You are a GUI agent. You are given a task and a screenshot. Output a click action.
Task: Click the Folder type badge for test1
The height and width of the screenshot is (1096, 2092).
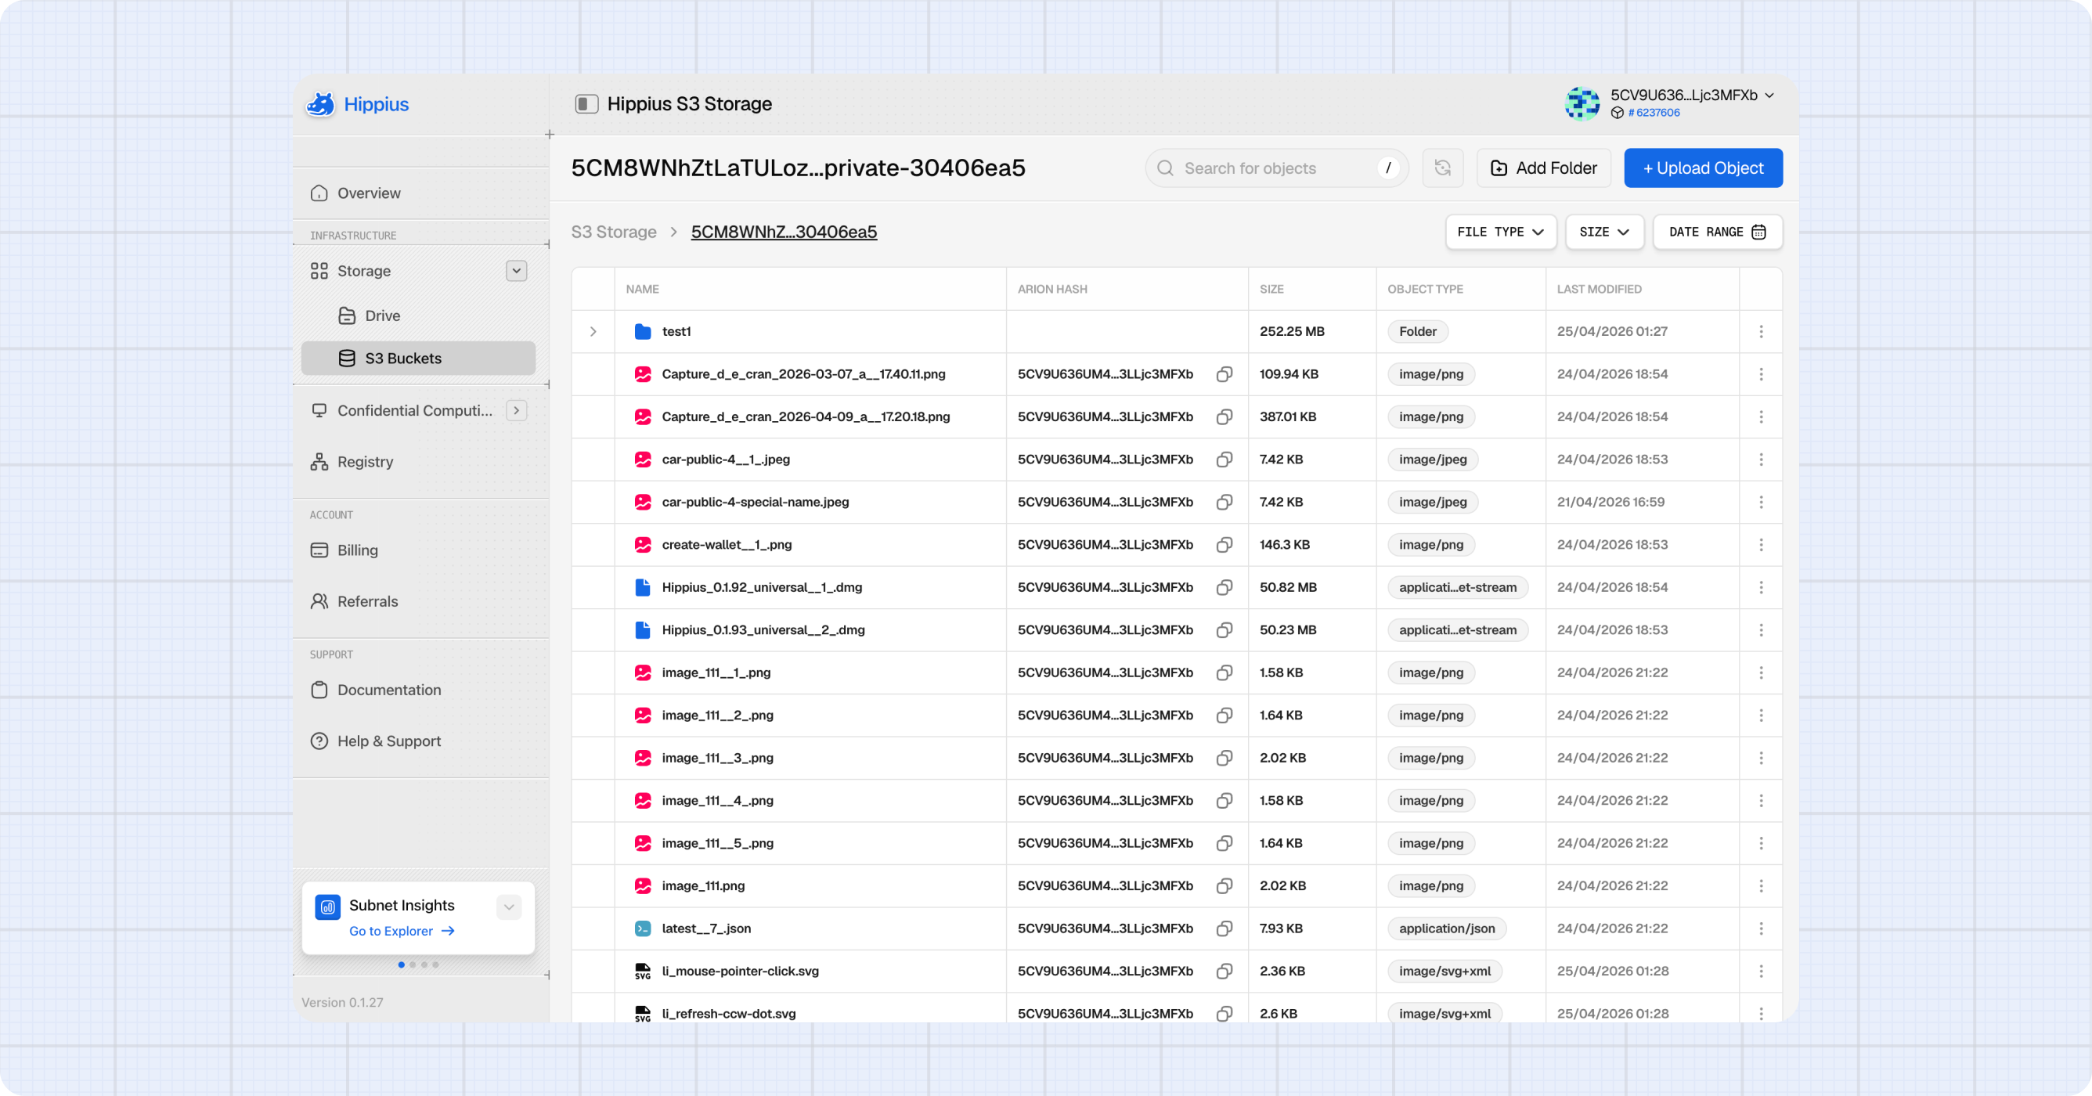[1417, 331]
